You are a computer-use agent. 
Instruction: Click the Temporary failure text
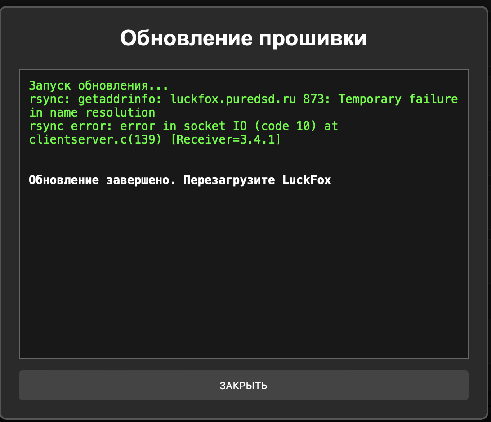(x=398, y=99)
